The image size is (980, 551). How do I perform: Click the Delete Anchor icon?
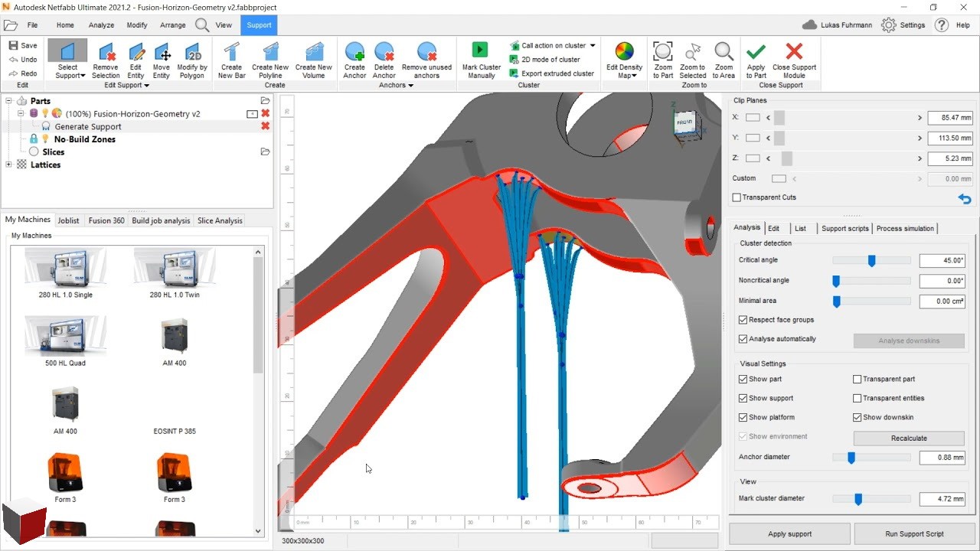click(384, 51)
